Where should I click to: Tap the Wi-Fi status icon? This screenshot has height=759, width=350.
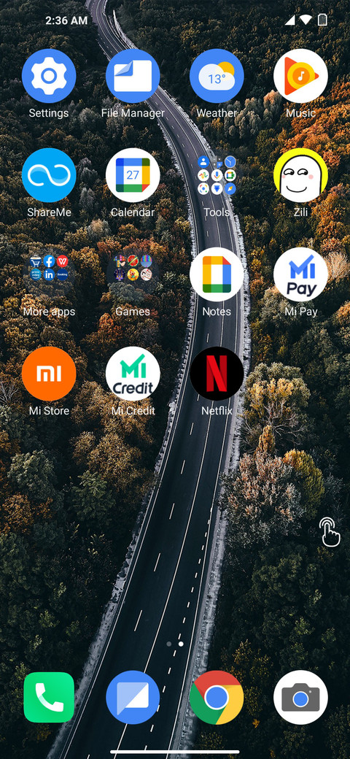click(306, 20)
